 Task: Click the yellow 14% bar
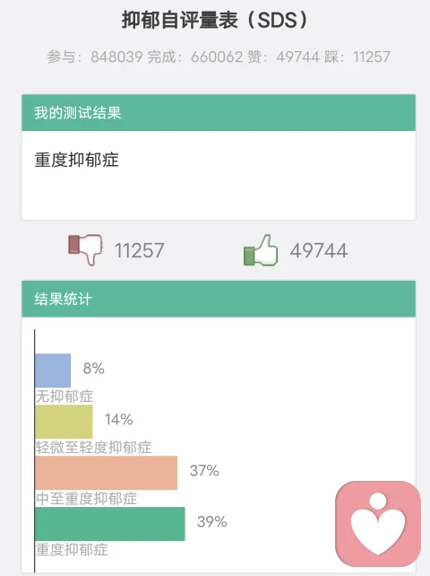coord(64,422)
